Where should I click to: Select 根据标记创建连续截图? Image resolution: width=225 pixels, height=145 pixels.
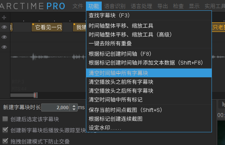(149, 119)
